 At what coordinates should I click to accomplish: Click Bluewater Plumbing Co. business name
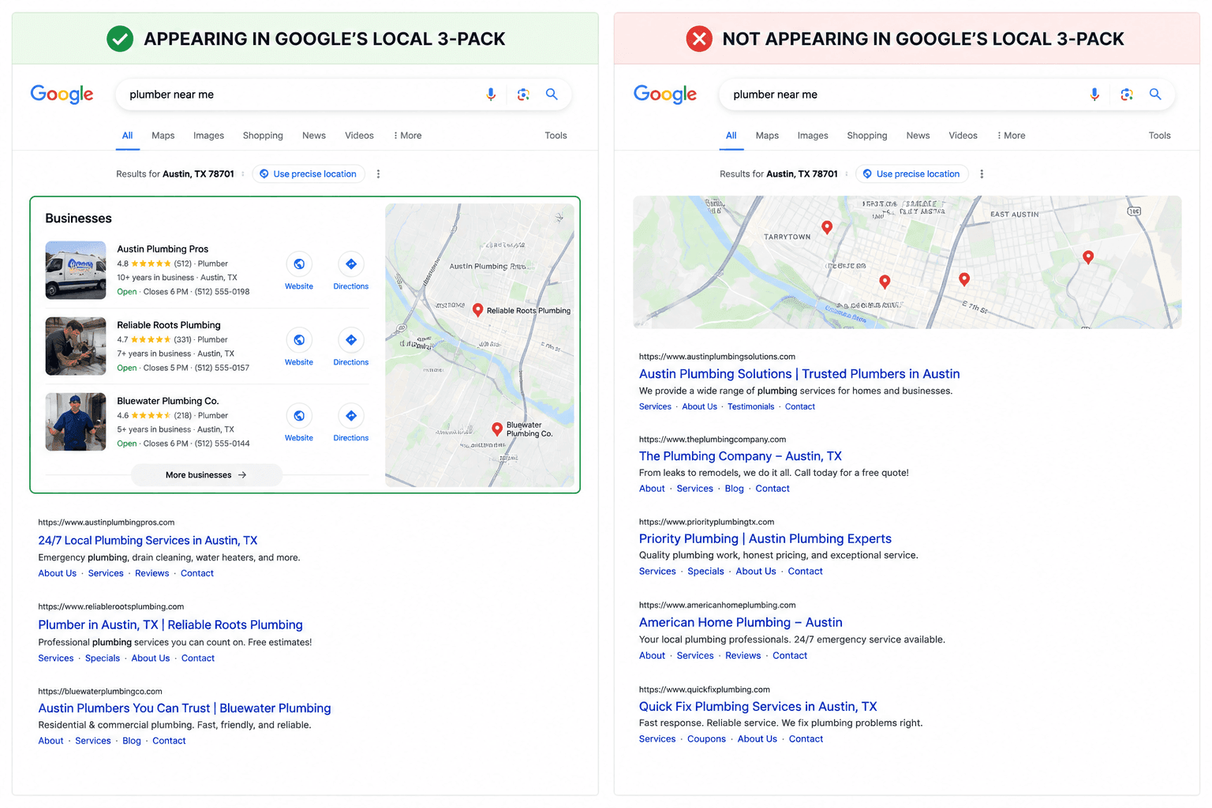[x=168, y=401]
